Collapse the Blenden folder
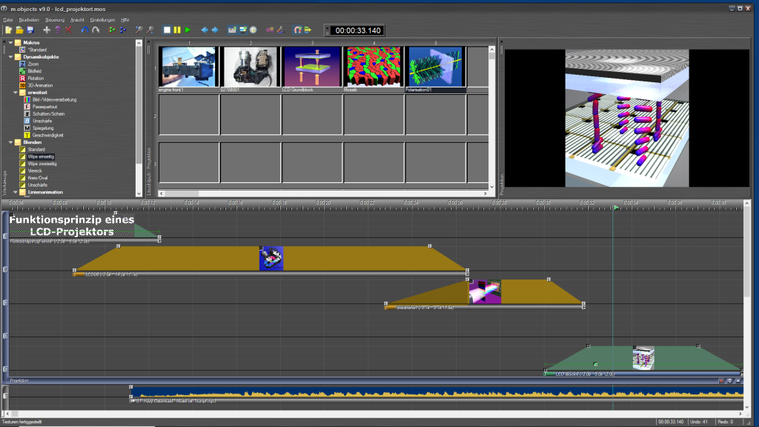This screenshot has width=759, height=427. click(x=10, y=142)
